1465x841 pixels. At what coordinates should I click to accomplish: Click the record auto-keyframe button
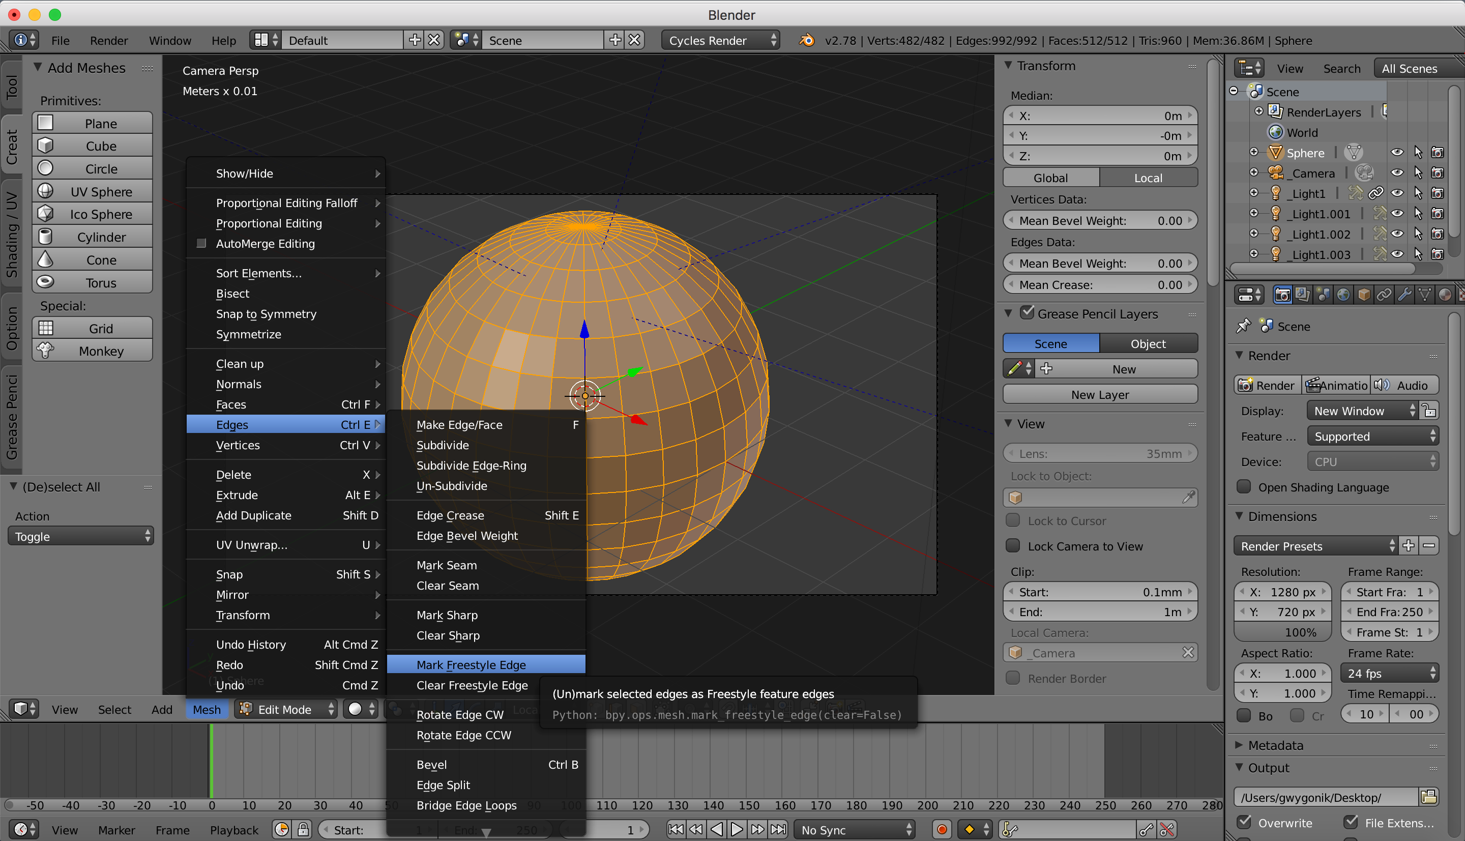point(941,829)
